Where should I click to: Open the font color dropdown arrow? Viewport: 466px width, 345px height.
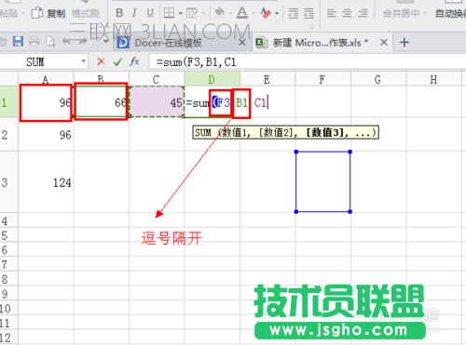coord(254,13)
